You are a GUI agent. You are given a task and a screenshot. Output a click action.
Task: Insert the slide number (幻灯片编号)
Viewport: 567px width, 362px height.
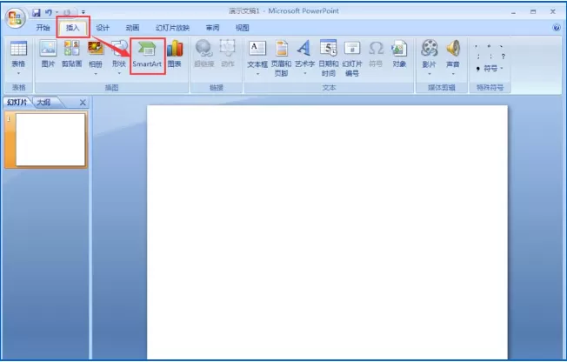coord(352,58)
